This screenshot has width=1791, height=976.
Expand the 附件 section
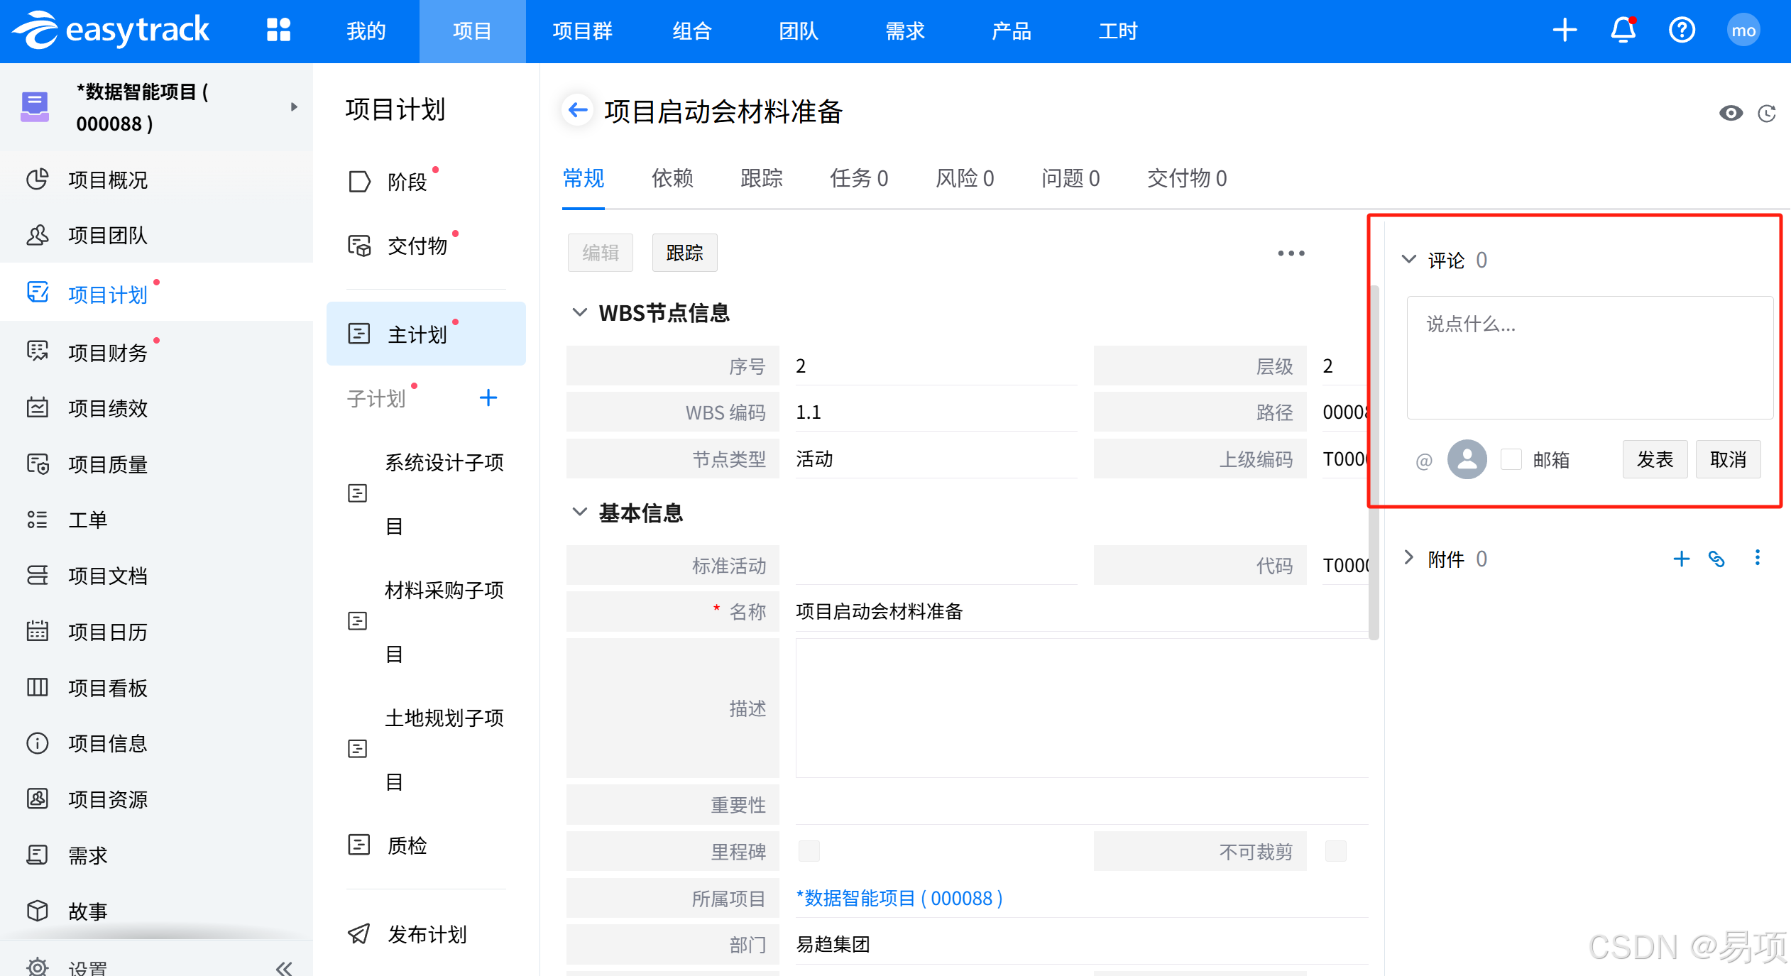pyautogui.click(x=1409, y=558)
